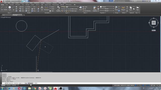Click the Array tool

click(x=33, y=11)
